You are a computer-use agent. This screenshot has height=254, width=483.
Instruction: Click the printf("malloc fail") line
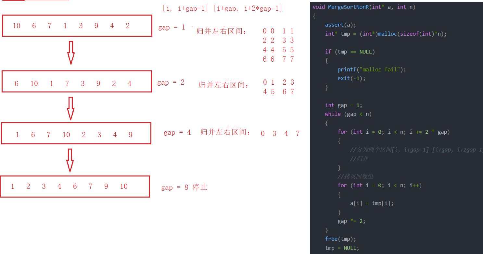(x=372, y=69)
